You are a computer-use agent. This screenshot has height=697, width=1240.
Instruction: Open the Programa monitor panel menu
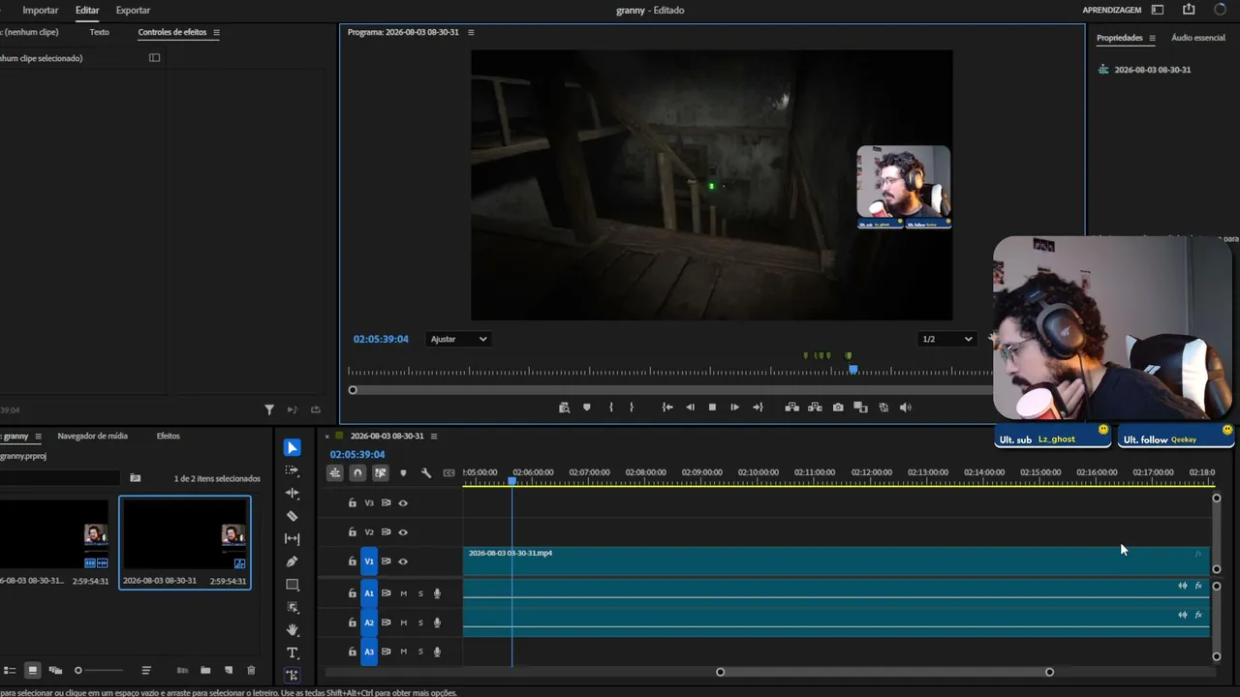471,32
